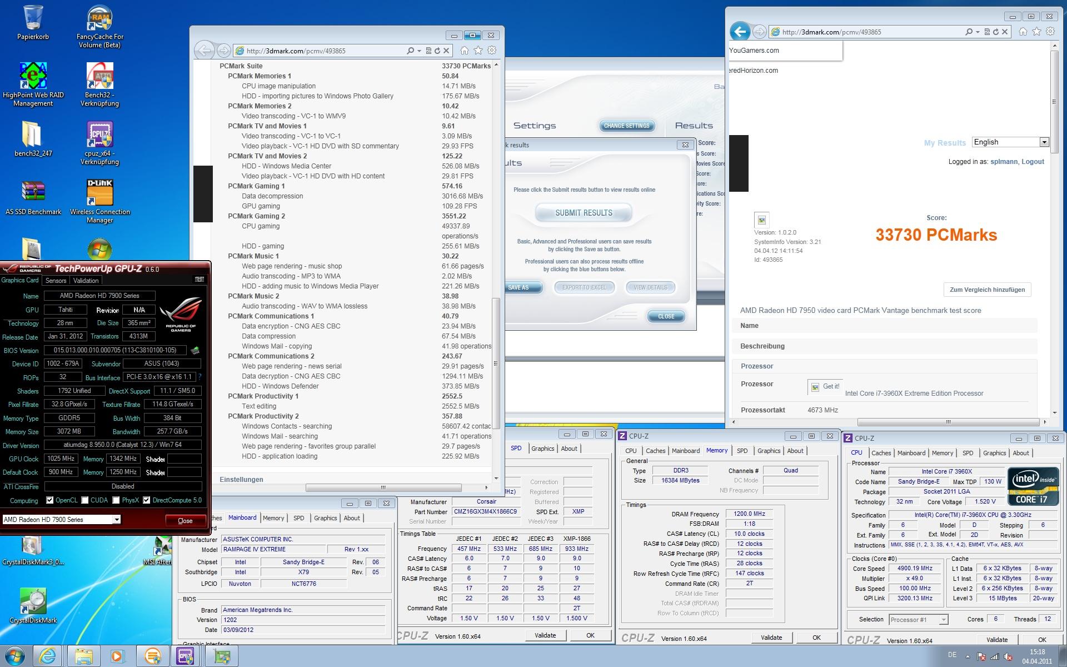Click Close button in GPU-Z
This screenshot has height=667, width=1067.
click(185, 521)
